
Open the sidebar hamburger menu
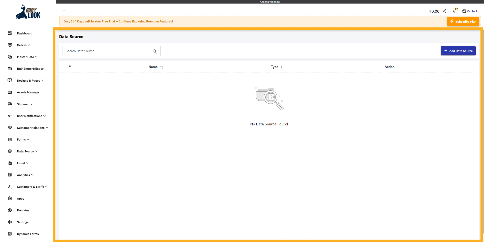(x=64, y=11)
